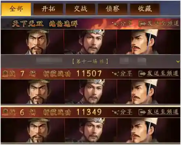Go to the 侦察 tab

click(x=113, y=9)
